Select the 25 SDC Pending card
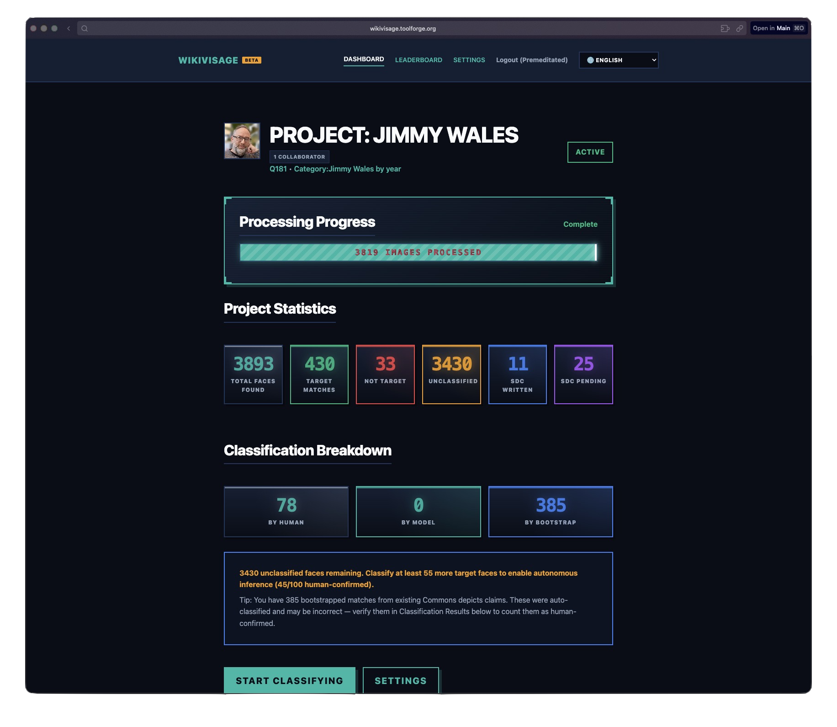 [x=583, y=374]
